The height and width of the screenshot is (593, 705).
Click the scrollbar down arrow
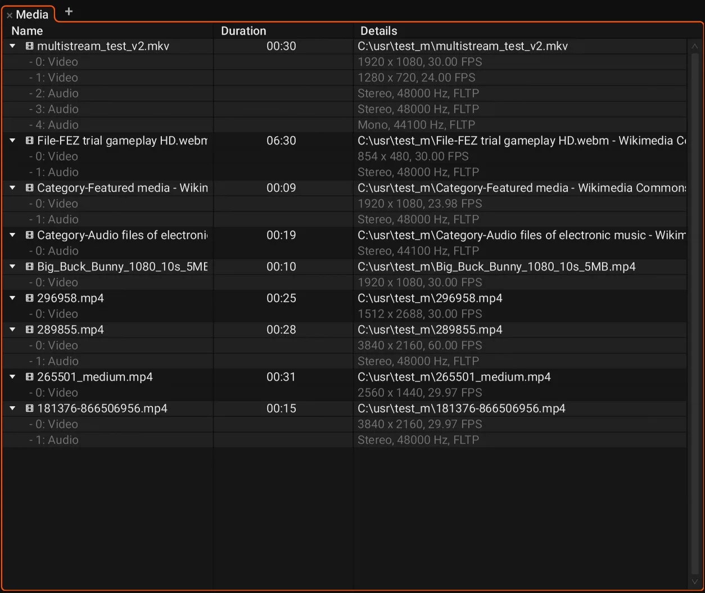point(695,582)
